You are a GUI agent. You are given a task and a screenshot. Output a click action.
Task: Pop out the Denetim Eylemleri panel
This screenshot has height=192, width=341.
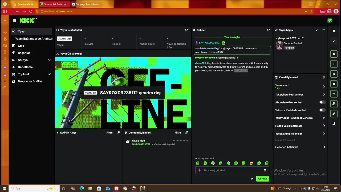(x=186, y=133)
